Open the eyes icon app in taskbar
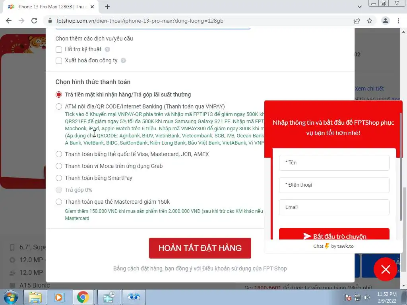407x305 pixels. click(133, 297)
